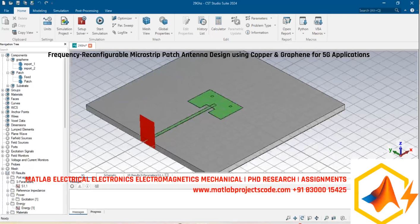Screen dimensions: 420x224
Task: Open Mesh View
Action: [x=146, y=25]
